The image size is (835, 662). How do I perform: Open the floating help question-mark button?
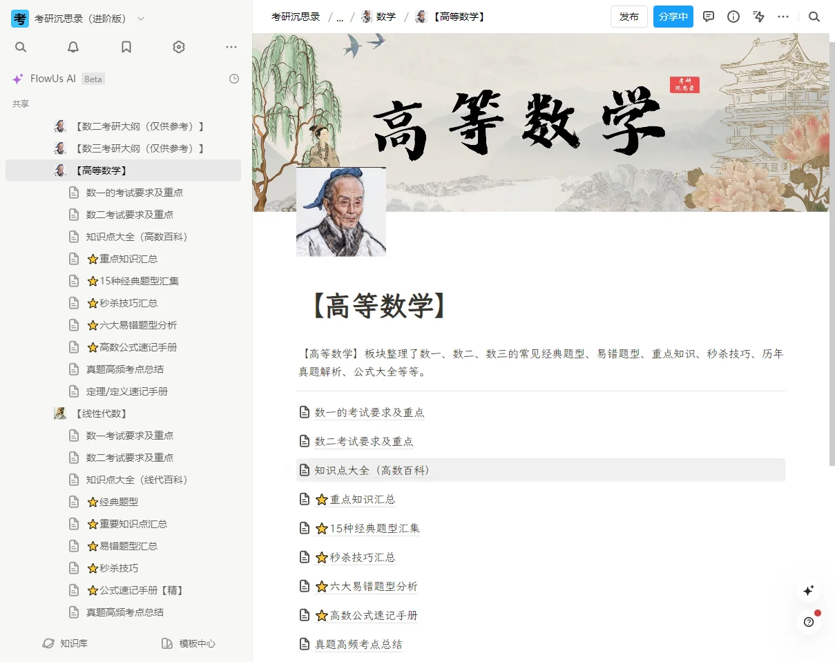(x=809, y=622)
